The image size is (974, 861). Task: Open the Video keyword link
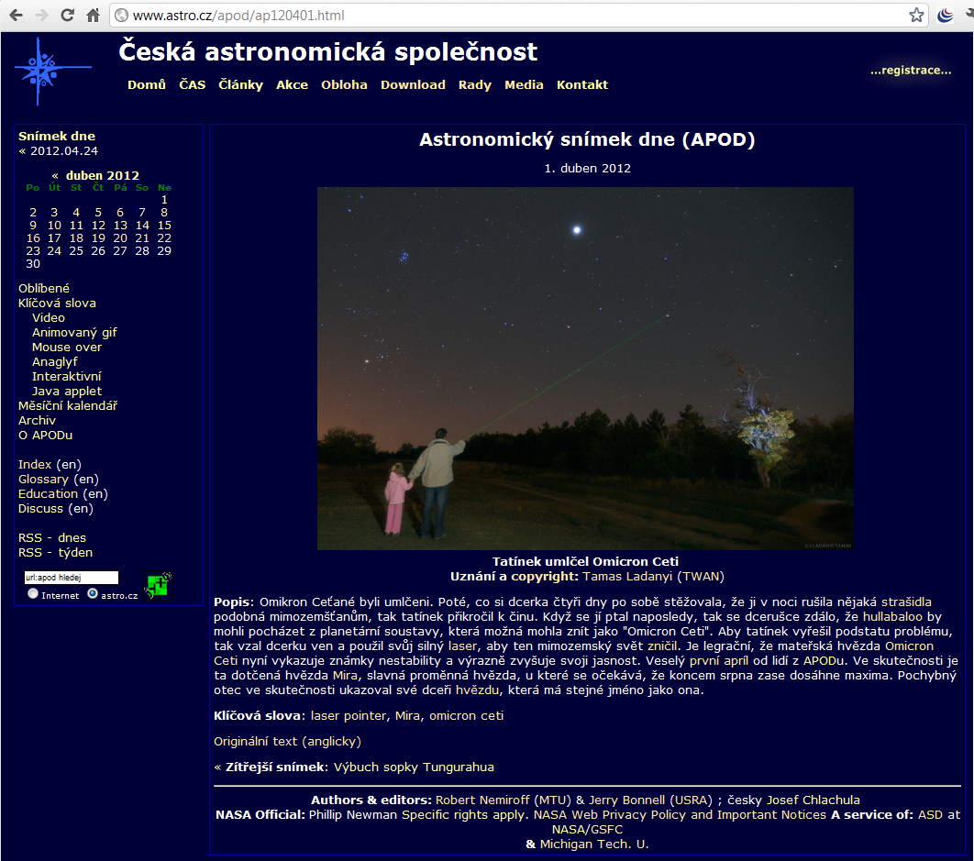pyautogui.click(x=49, y=317)
